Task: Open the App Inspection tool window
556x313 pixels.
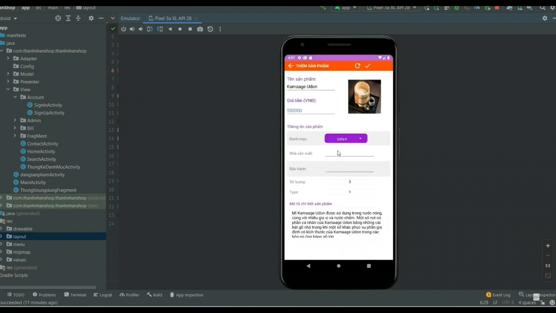Action: click(186, 295)
